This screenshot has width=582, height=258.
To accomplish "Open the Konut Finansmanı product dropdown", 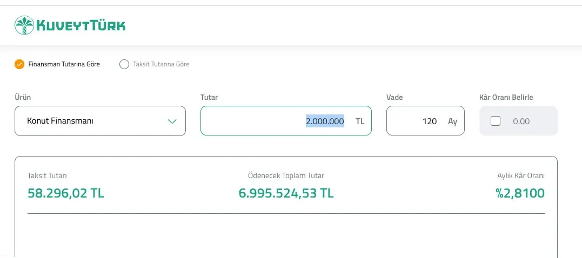I will click(100, 121).
